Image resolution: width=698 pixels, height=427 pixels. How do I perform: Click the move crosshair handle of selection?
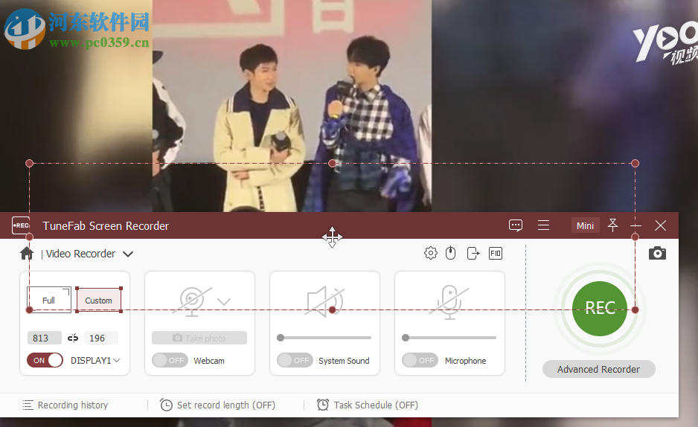pyautogui.click(x=332, y=237)
